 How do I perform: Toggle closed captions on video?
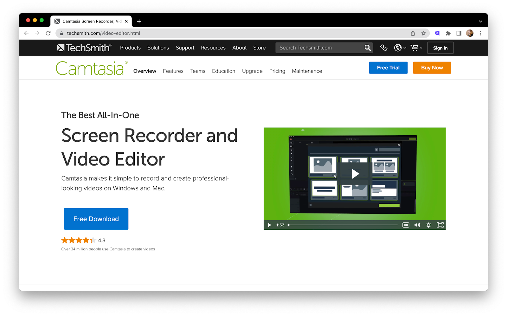coord(406,225)
